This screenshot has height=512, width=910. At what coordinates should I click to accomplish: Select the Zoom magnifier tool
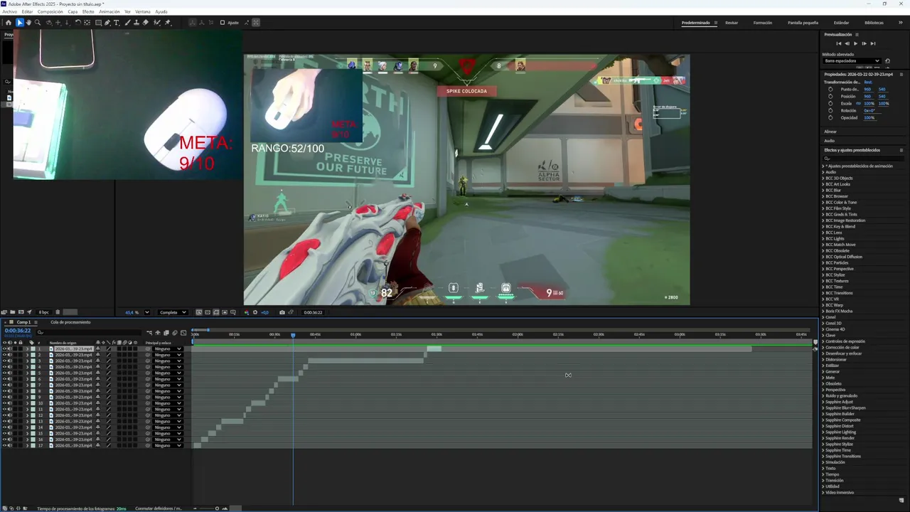click(38, 23)
